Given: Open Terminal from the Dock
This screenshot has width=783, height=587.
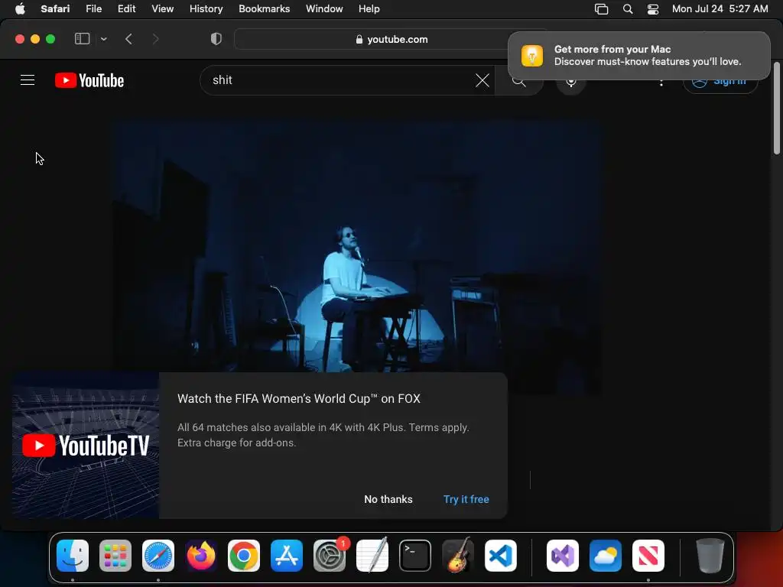Looking at the screenshot, I should tap(415, 555).
